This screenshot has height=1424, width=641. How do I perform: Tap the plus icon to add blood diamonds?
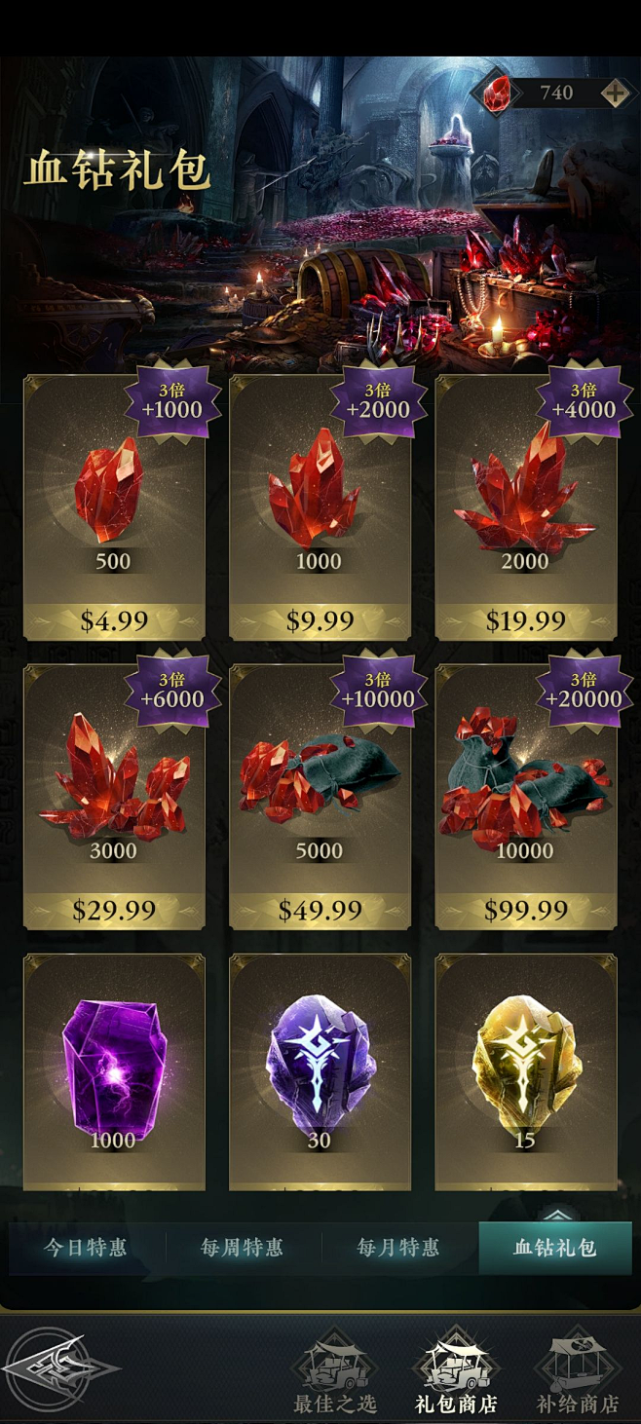coord(614,94)
